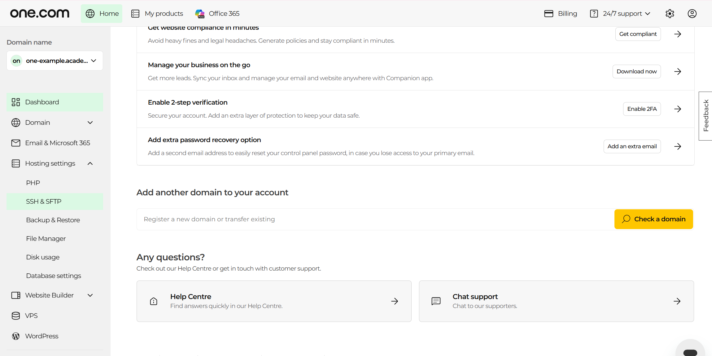Expand the 24/7 support dropdown
The image size is (712, 356).
click(620, 13)
